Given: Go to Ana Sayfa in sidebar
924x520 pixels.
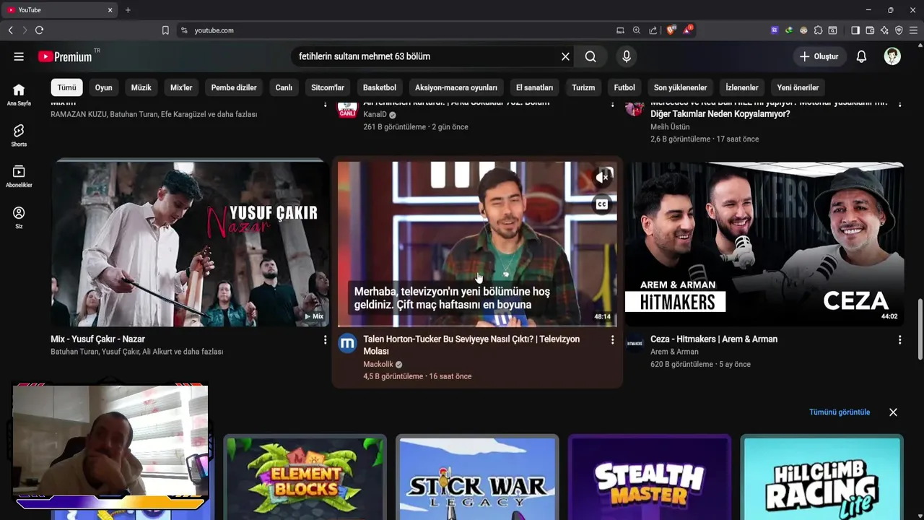Looking at the screenshot, I should pos(19,95).
